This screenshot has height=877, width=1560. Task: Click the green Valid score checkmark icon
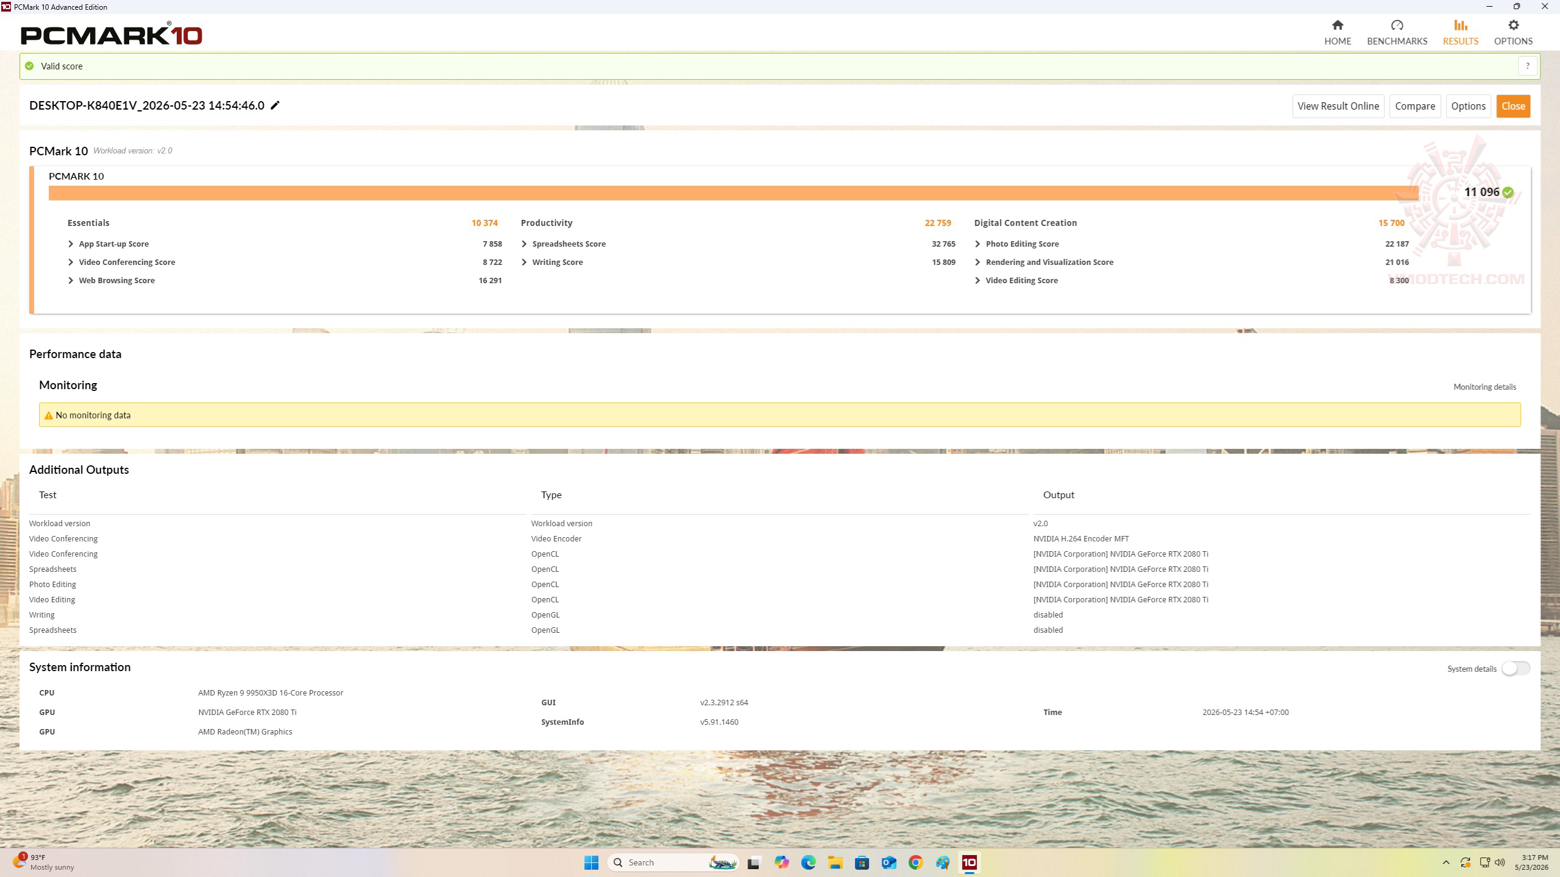pyautogui.click(x=29, y=66)
